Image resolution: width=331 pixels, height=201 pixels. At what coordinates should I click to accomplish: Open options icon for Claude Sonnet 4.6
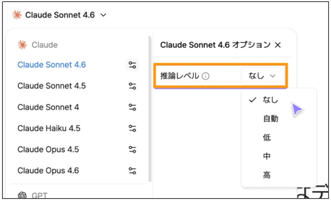tap(132, 65)
